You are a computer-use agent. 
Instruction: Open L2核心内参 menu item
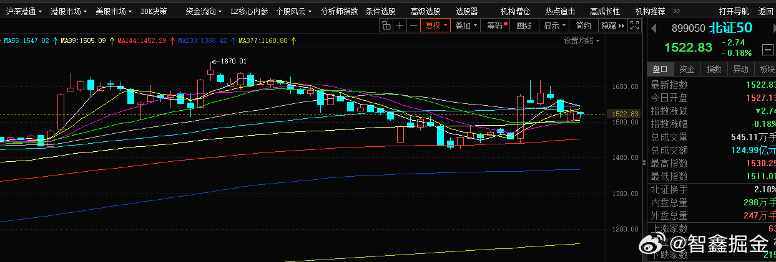click(x=249, y=11)
